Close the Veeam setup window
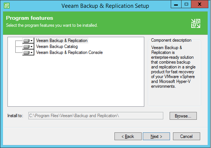Image resolution: width=211 pixels, height=148 pixels. click(199, 4)
